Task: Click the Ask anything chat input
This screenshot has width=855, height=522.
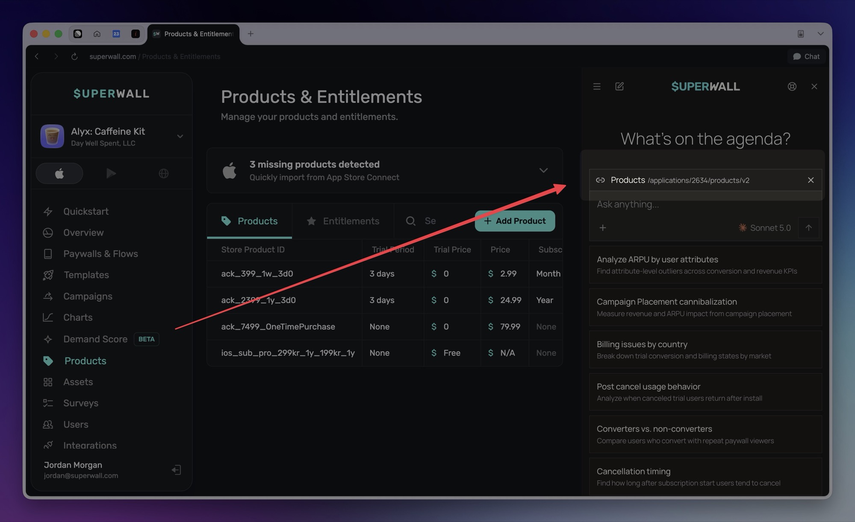Action: point(705,204)
